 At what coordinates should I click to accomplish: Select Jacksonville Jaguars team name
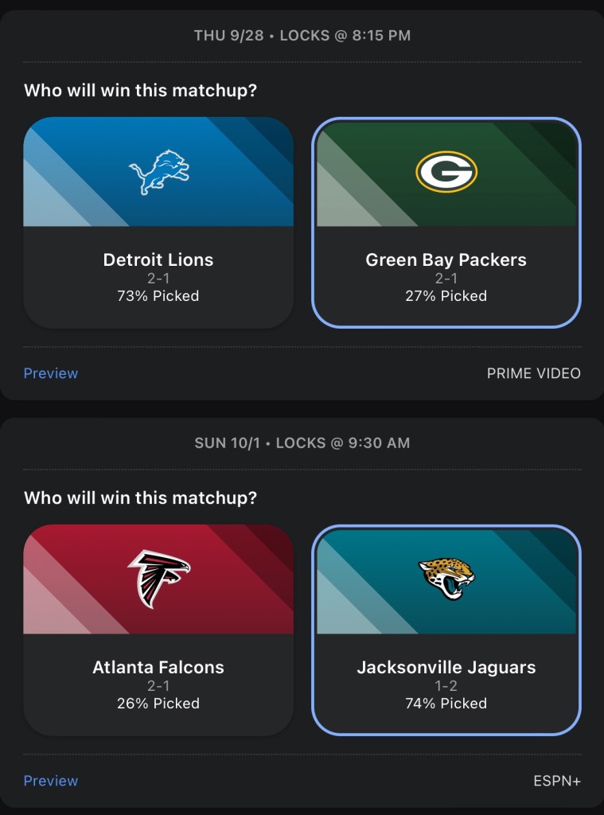pyautogui.click(x=446, y=667)
